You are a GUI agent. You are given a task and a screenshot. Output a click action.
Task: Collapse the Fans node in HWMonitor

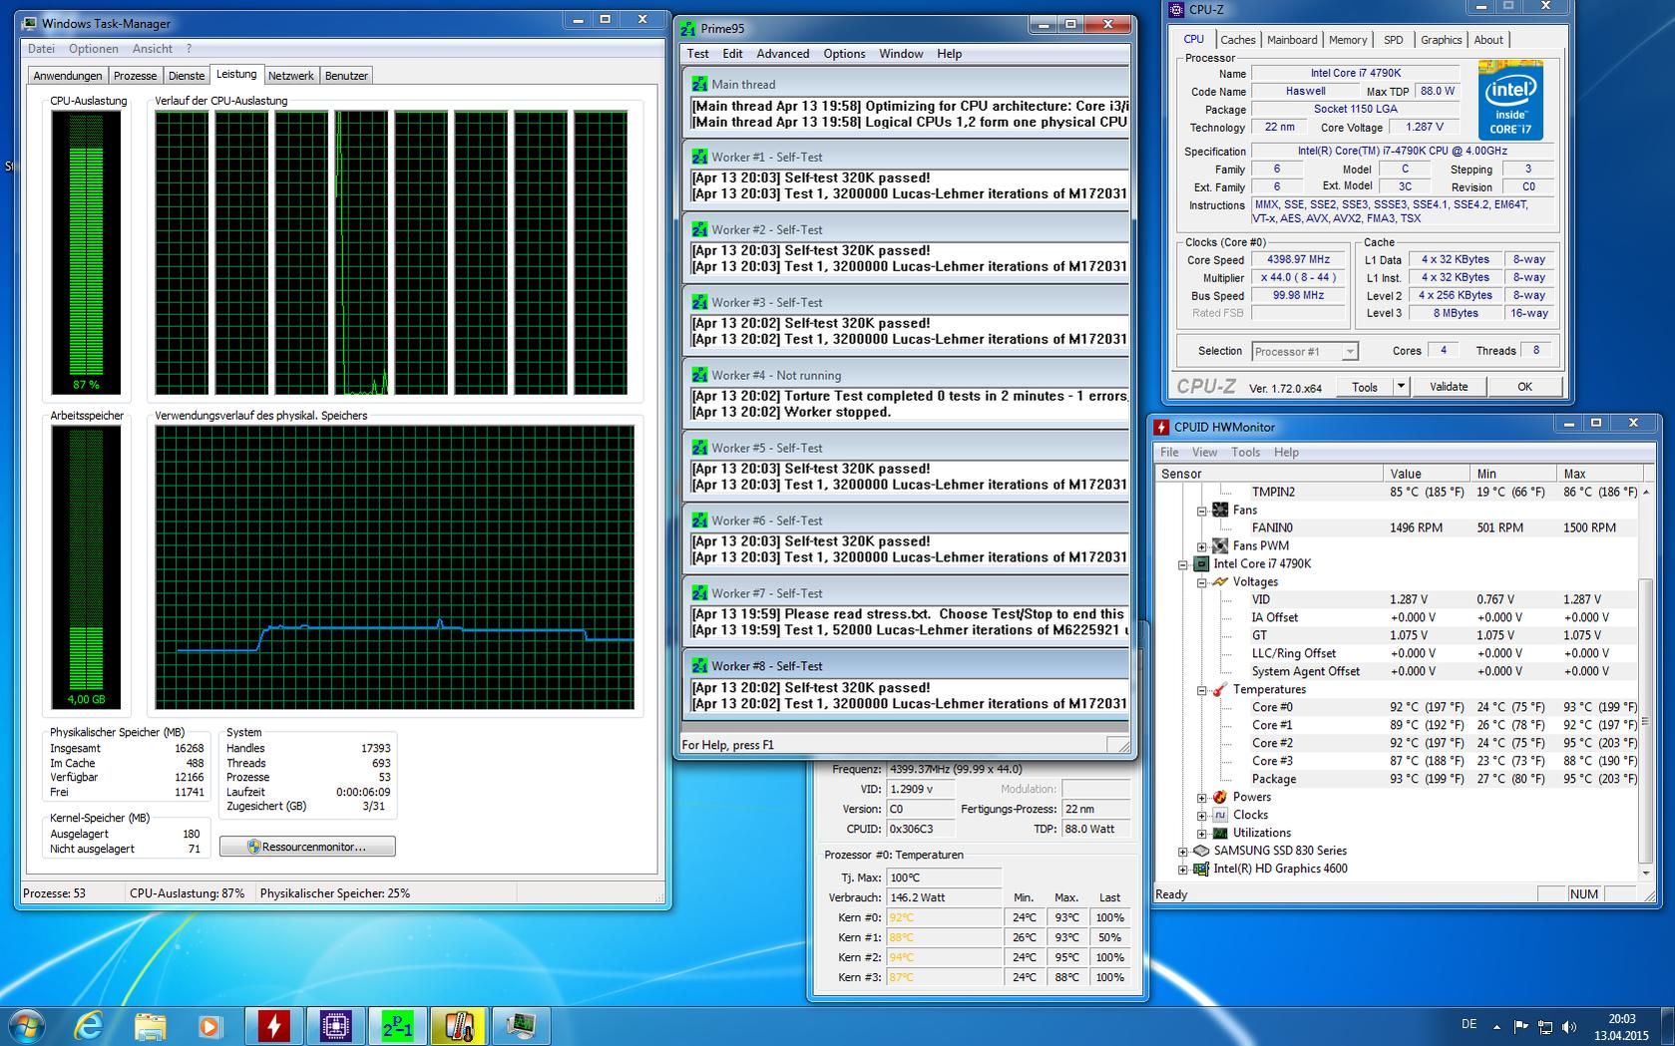[1202, 511]
